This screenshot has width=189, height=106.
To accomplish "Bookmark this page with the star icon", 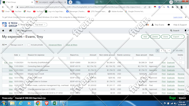I will click(150, 7).
